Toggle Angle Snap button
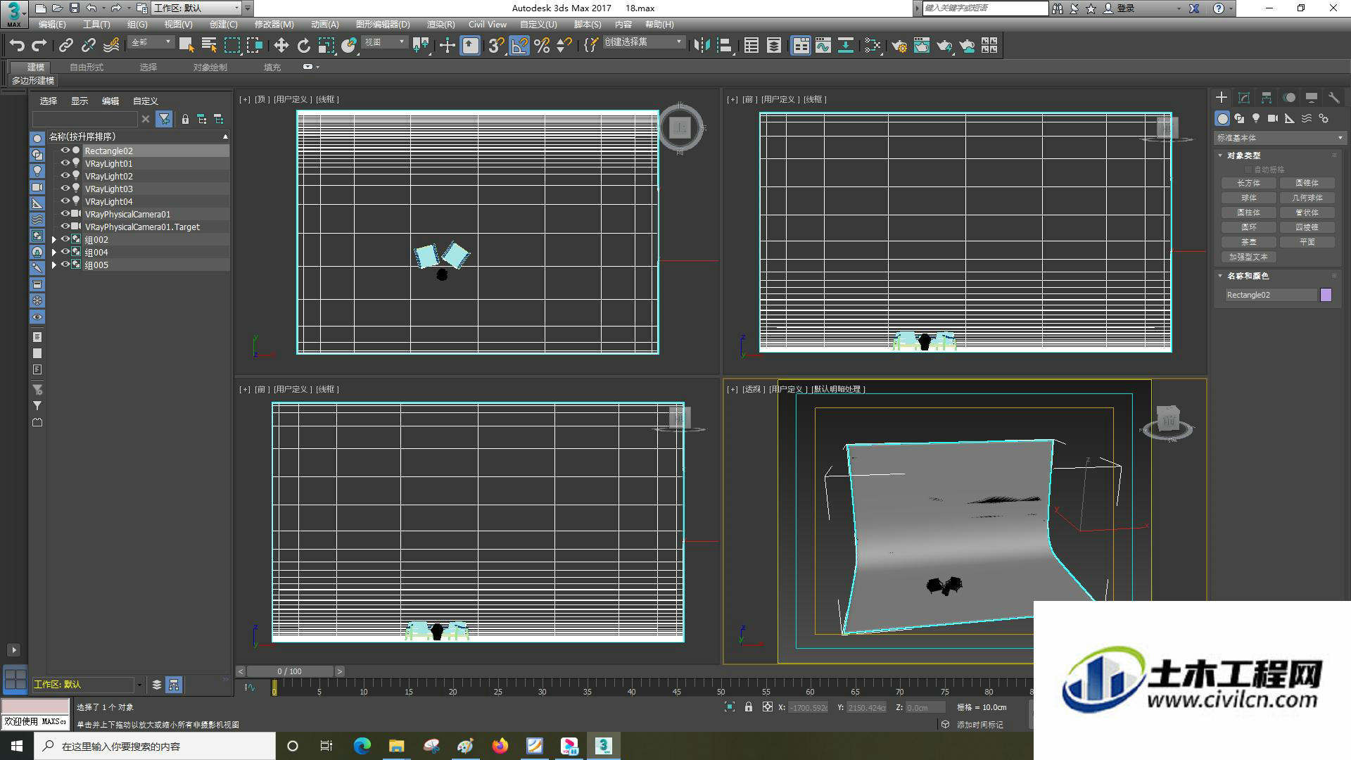Image resolution: width=1351 pixels, height=760 pixels. point(519,46)
